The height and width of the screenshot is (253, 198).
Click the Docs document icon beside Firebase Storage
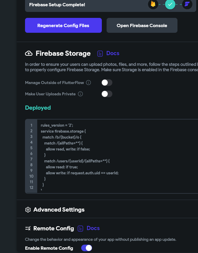(x=100, y=54)
